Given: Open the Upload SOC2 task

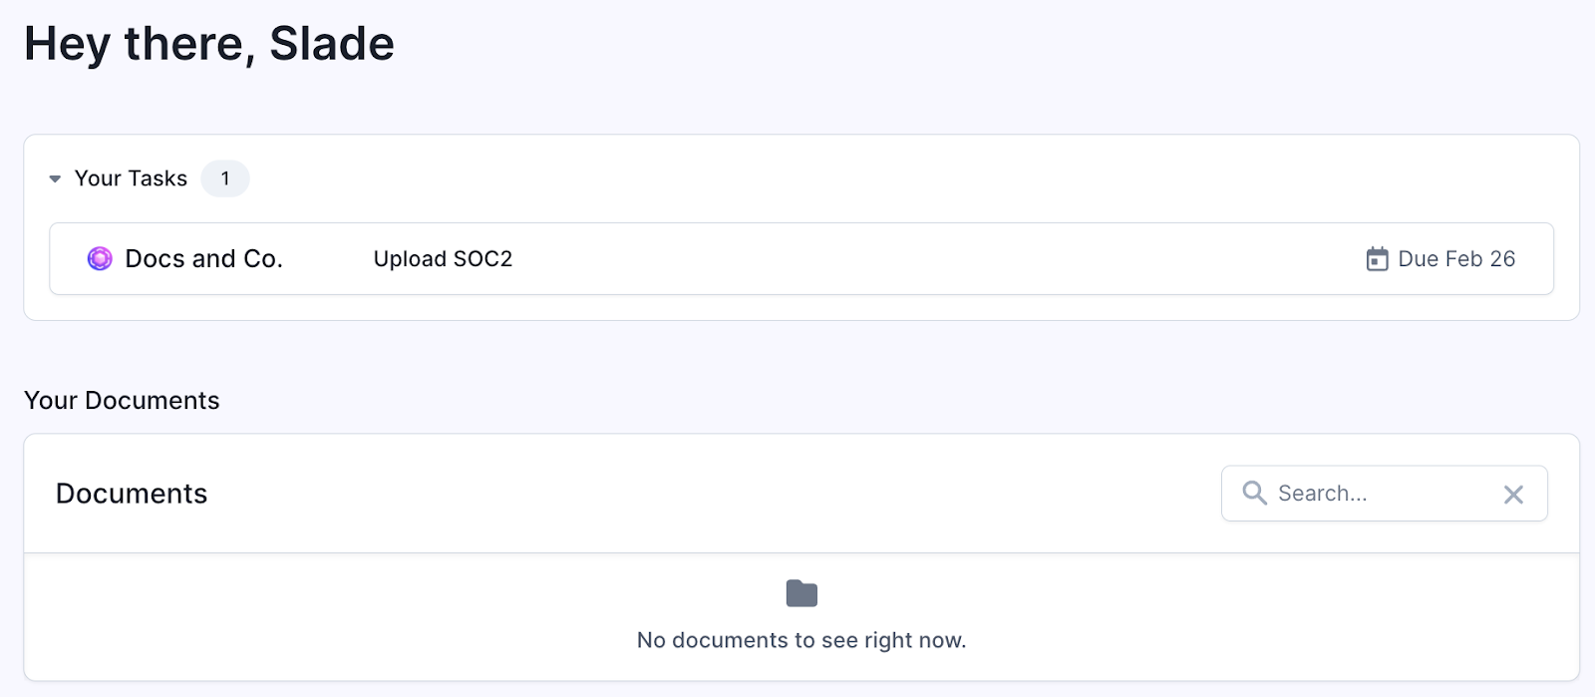Looking at the screenshot, I should tap(443, 259).
